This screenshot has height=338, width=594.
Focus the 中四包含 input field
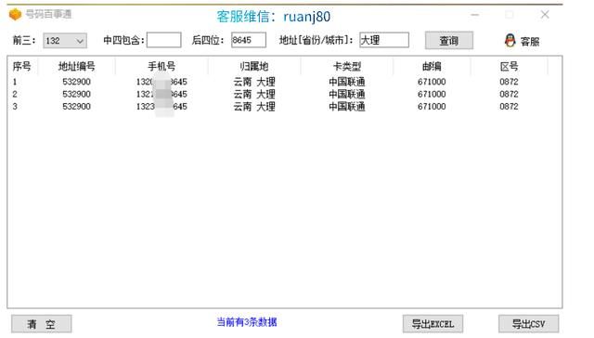(163, 40)
